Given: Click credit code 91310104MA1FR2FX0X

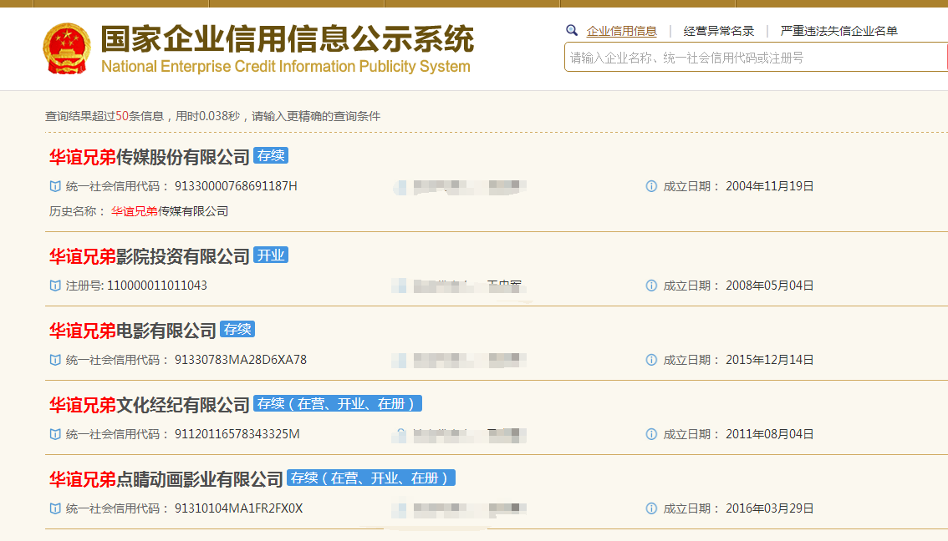Looking at the screenshot, I should point(239,508).
